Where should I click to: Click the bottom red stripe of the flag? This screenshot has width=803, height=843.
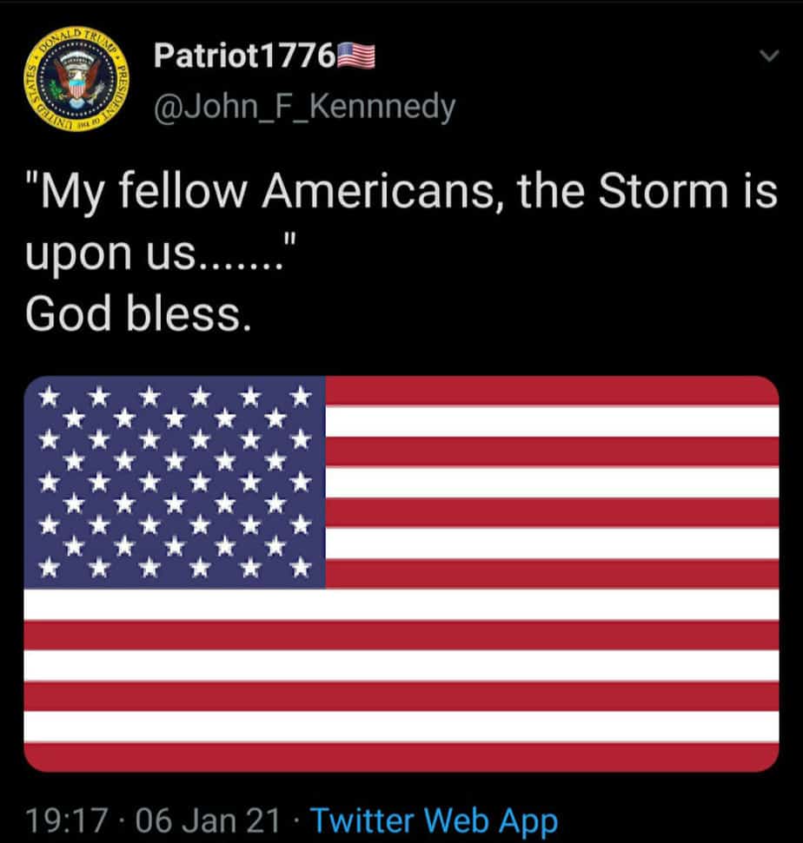(x=401, y=757)
